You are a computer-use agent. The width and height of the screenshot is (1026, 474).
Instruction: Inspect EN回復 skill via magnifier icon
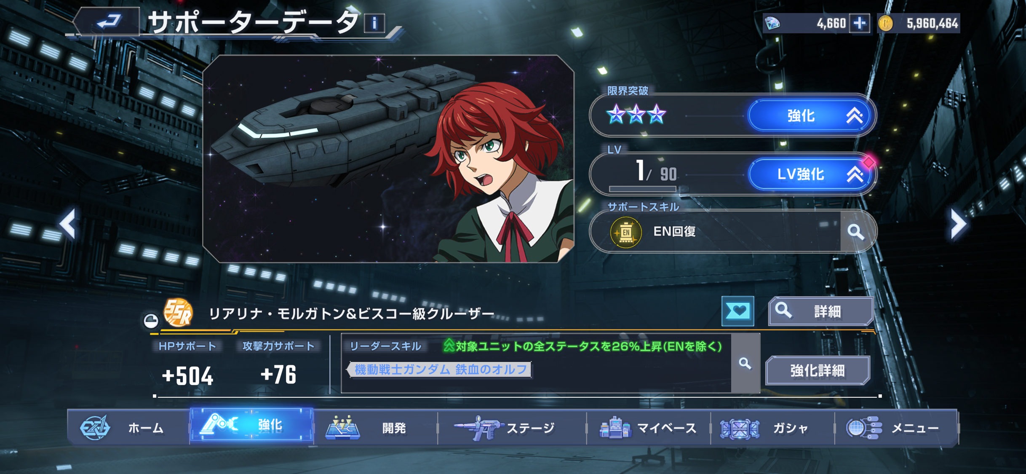pyautogui.click(x=856, y=231)
